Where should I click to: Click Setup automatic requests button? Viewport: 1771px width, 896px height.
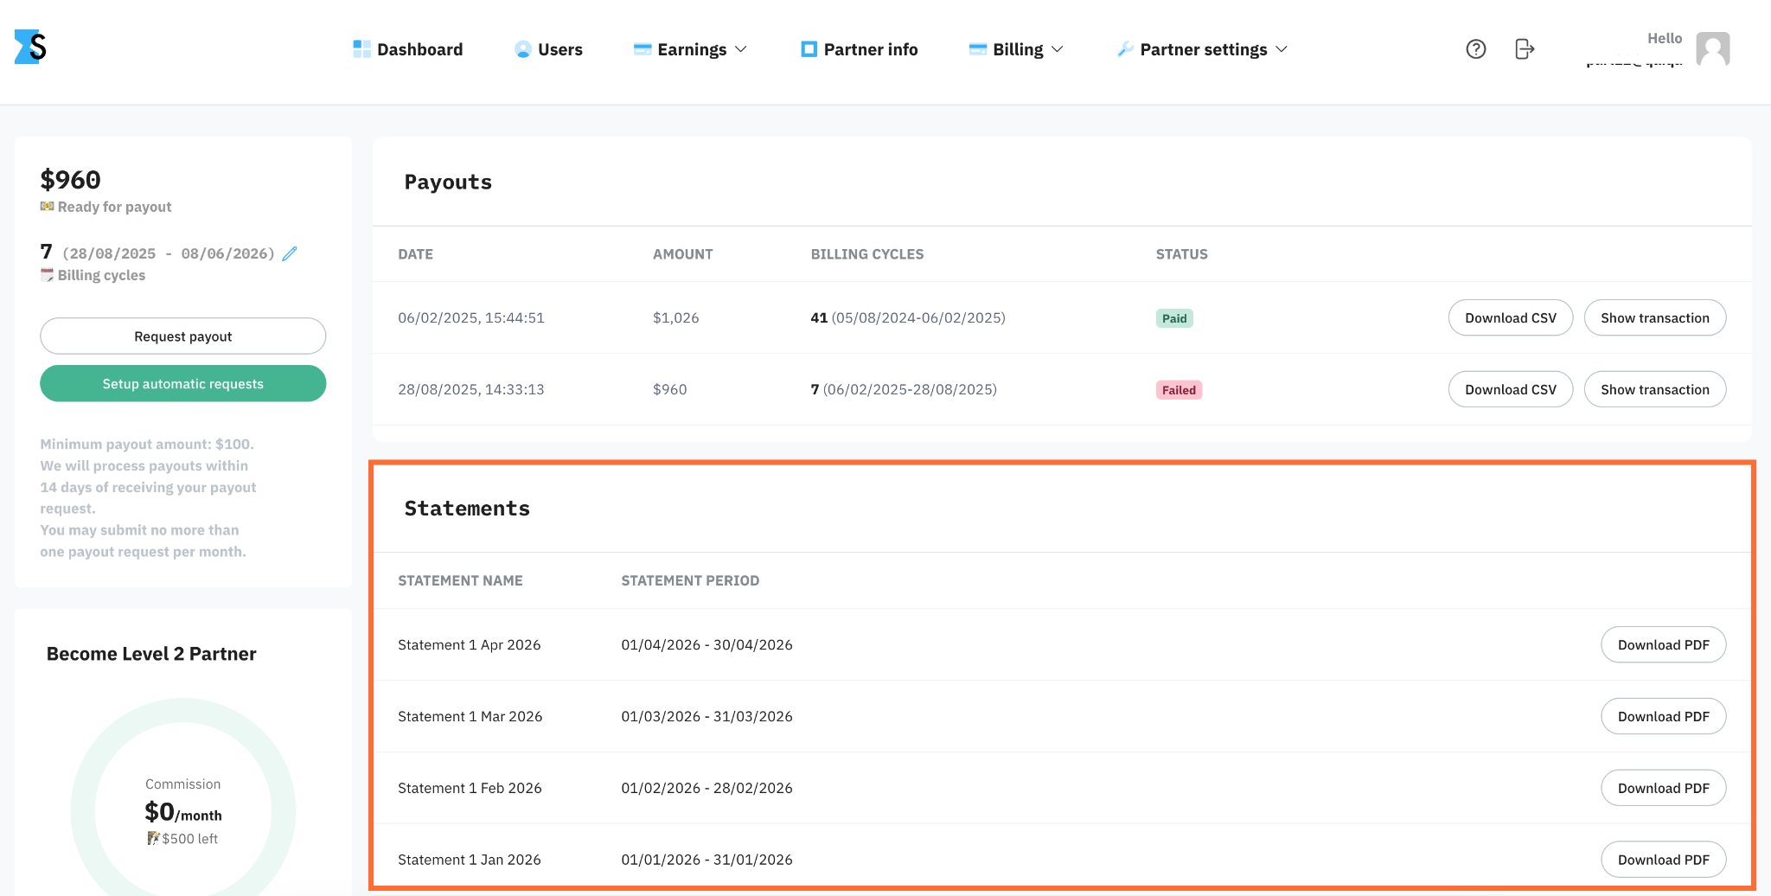coord(183,384)
